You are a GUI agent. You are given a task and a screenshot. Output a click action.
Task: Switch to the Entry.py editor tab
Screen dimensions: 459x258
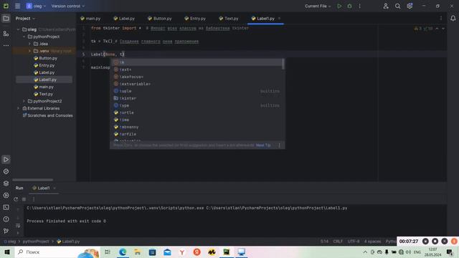[195, 19]
